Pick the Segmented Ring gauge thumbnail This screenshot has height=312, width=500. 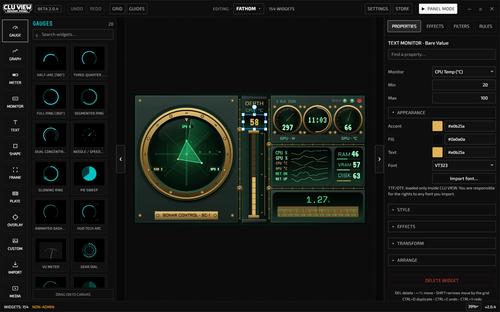(89, 100)
